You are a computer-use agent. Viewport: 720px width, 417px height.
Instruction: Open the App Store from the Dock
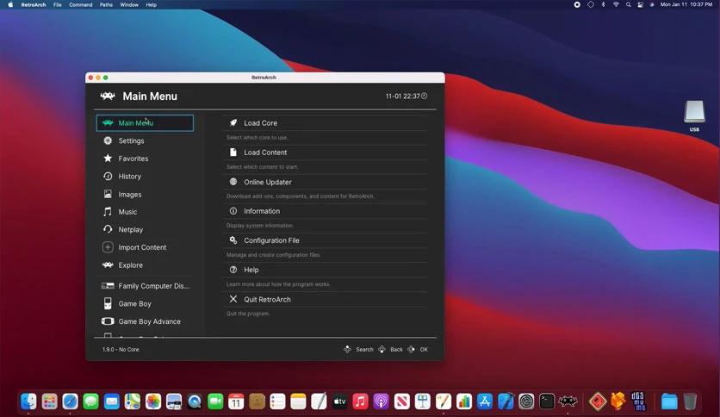pos(485,401)
